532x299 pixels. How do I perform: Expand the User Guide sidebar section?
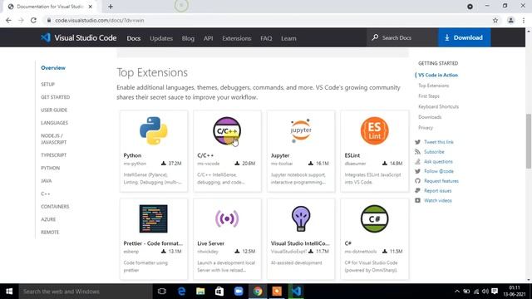point(54,110)
